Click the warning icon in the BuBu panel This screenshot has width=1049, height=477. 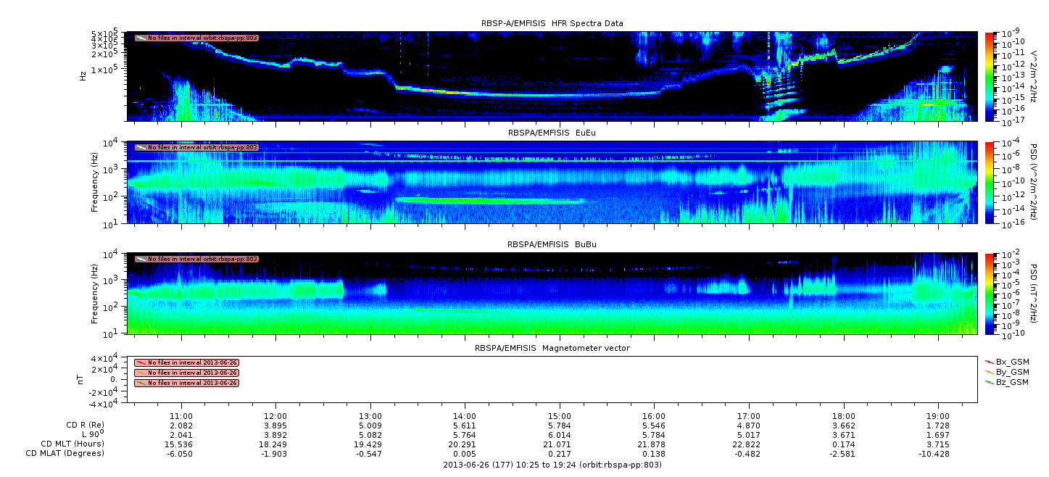pos(141,259)
